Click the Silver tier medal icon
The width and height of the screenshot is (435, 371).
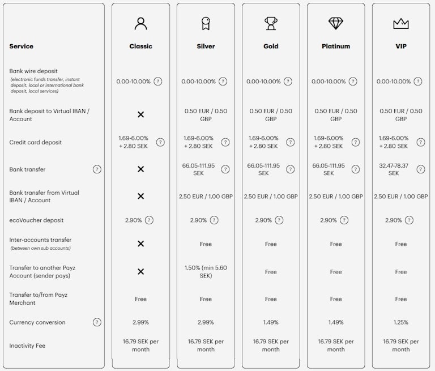click(206, 24)
